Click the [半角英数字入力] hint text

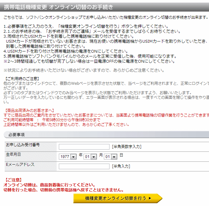127,147
